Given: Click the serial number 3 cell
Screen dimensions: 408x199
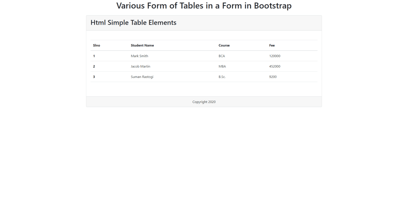Looking at the screenshot, I should [94, 77].
